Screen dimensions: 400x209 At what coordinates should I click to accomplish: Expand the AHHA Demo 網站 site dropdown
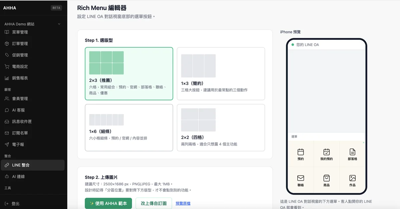33,24
